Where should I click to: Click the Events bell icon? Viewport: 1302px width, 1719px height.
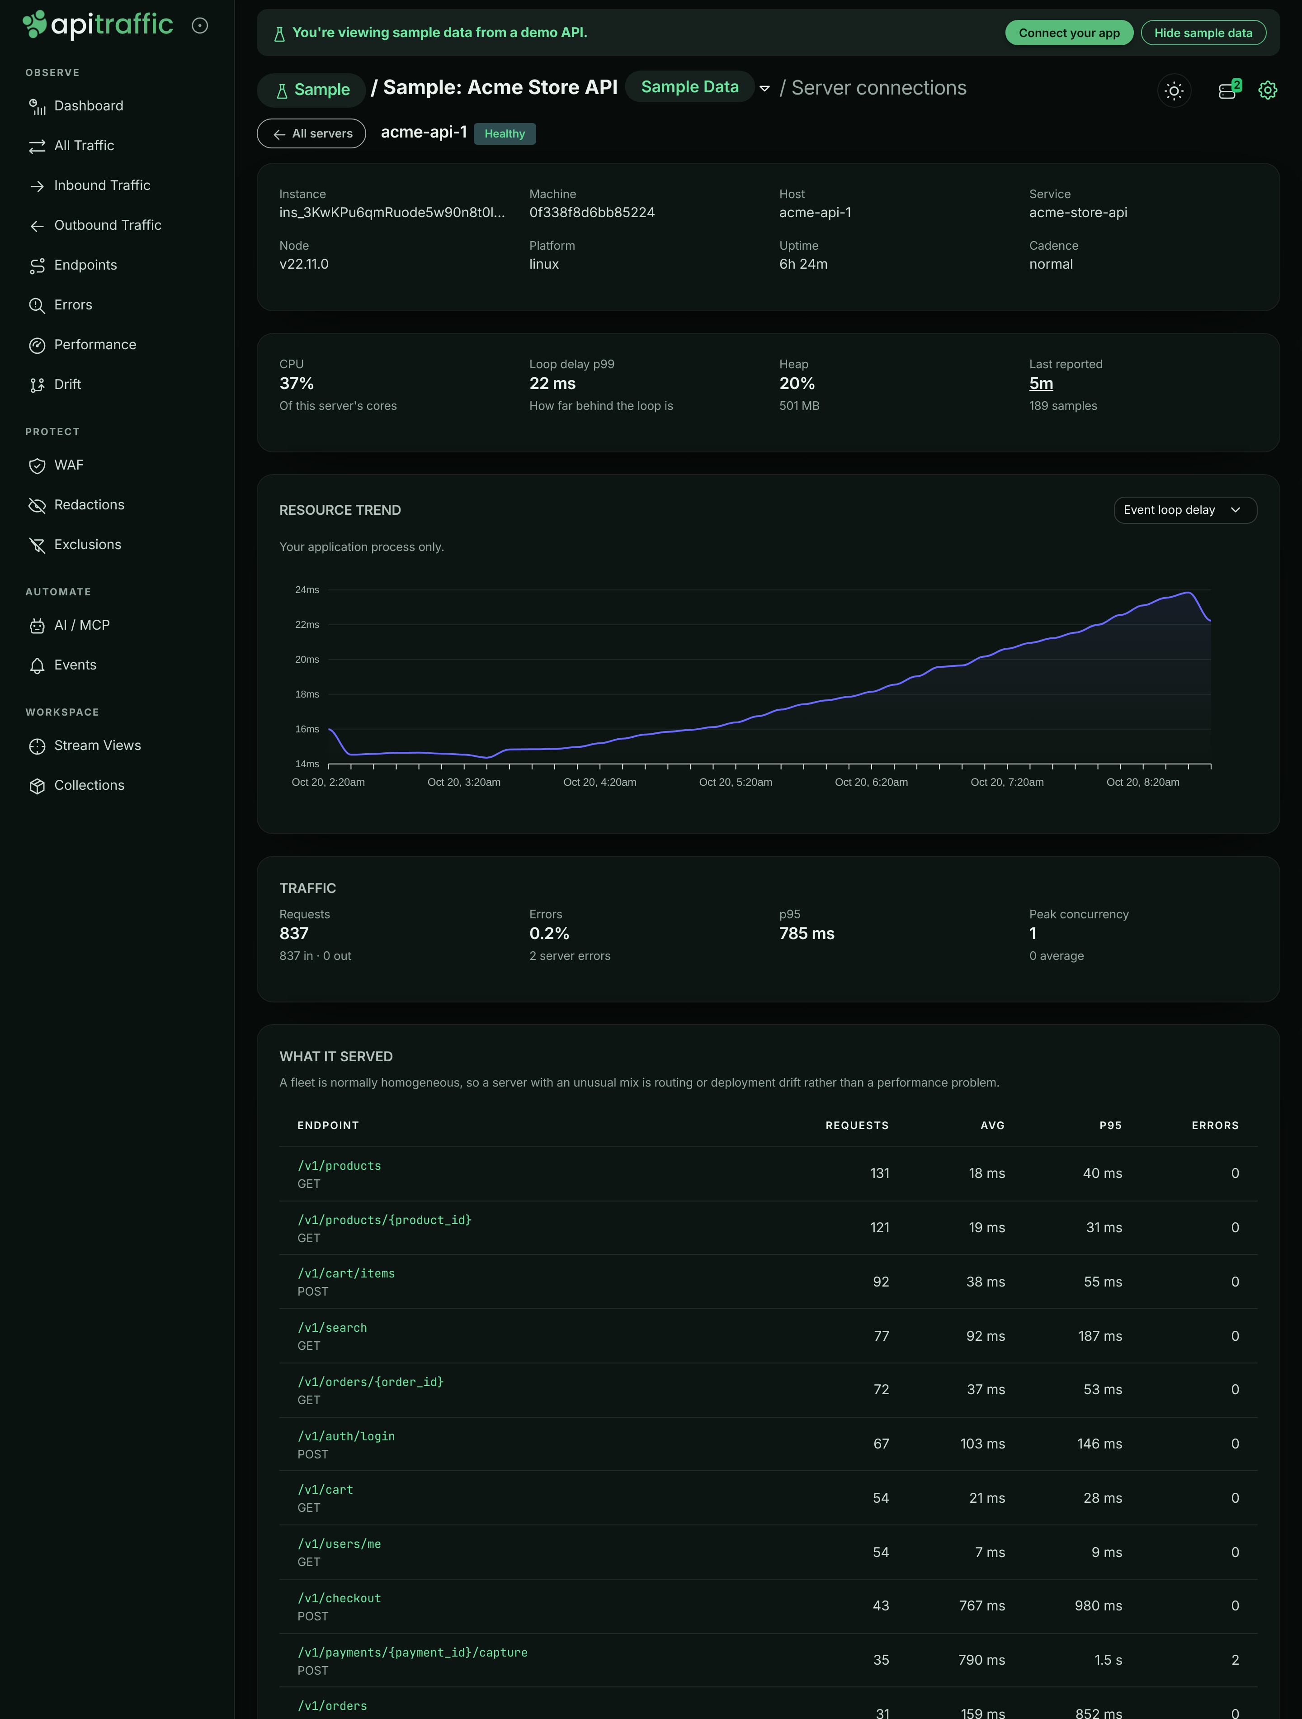click(37, 665)
